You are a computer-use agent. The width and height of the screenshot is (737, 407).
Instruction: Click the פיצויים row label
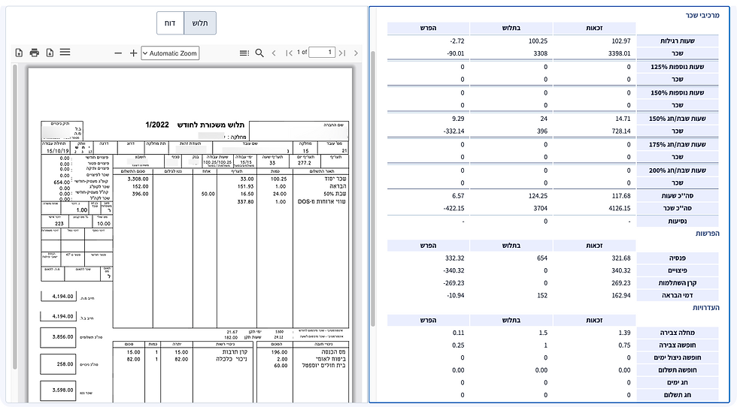[678, 270]
